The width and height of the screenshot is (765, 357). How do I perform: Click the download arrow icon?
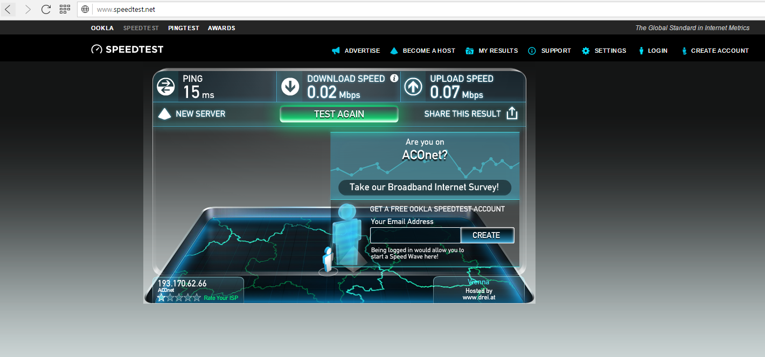point(290,87)
